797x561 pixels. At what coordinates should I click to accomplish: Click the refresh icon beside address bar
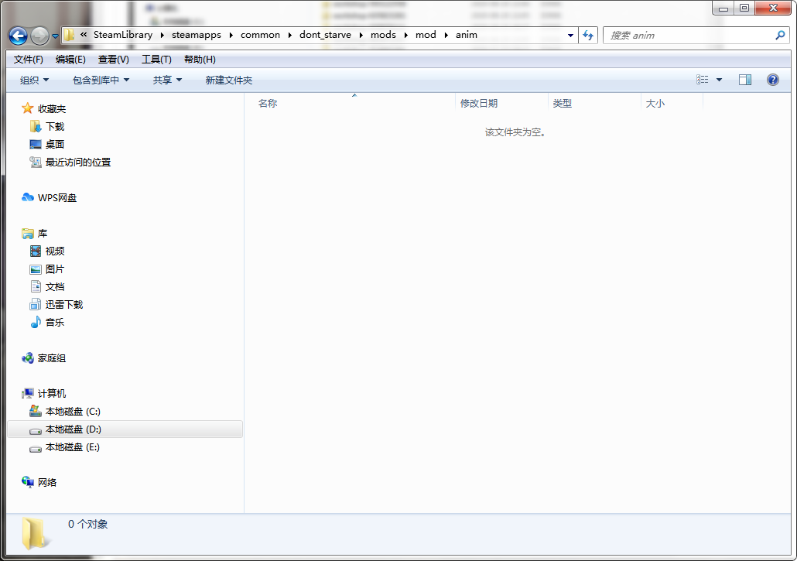[588, 36]
